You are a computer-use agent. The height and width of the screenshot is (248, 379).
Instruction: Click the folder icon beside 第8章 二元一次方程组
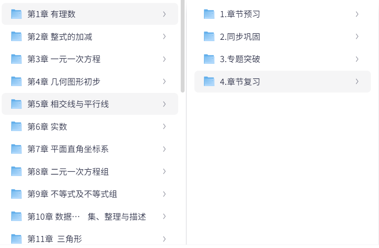(x=16, y=172)
